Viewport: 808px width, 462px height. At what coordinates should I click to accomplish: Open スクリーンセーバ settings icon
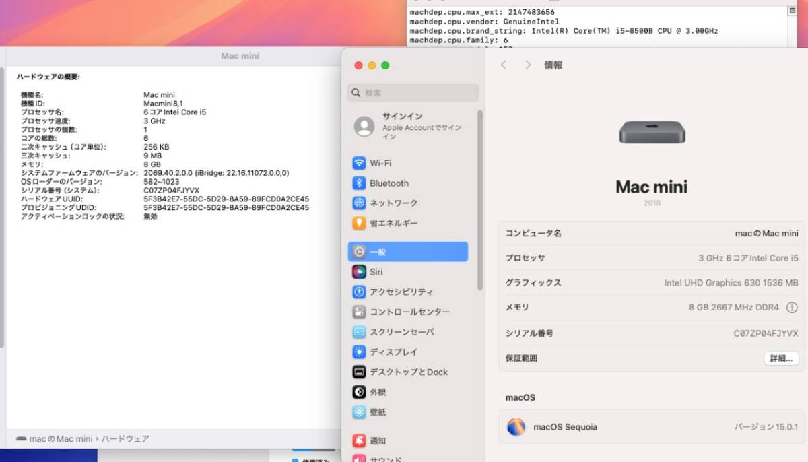tap(359, 332)
